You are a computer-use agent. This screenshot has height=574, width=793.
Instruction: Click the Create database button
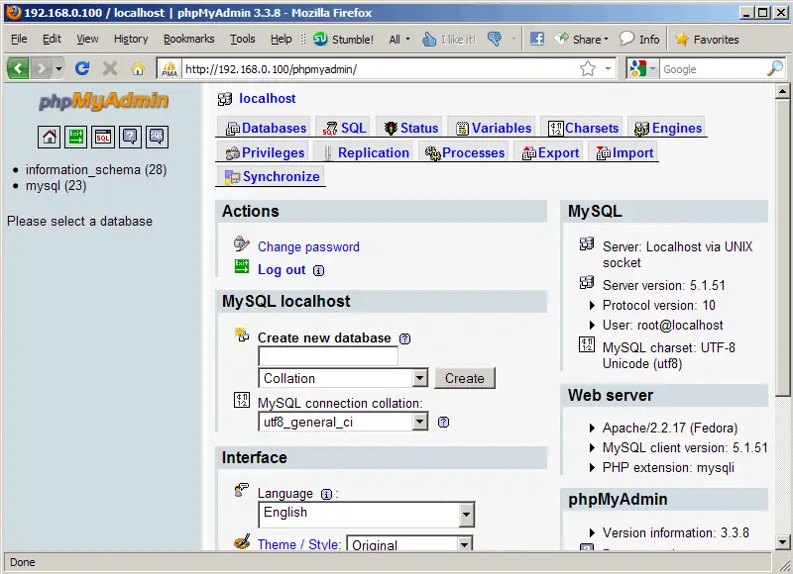click(465, 378)
